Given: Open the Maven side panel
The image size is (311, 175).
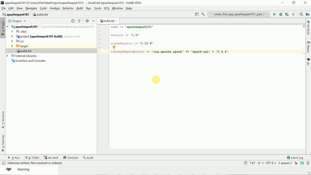Looking at the screenshot, I should [308, 47].
